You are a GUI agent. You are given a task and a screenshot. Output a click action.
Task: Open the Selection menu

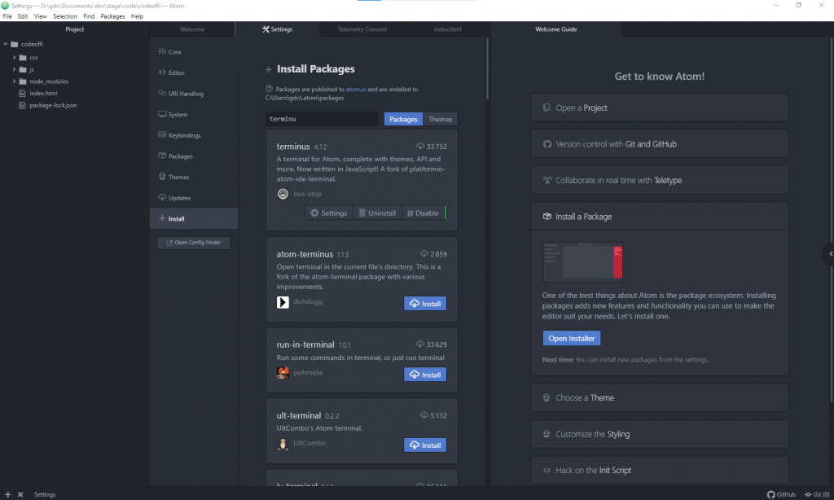pos(65,16)
